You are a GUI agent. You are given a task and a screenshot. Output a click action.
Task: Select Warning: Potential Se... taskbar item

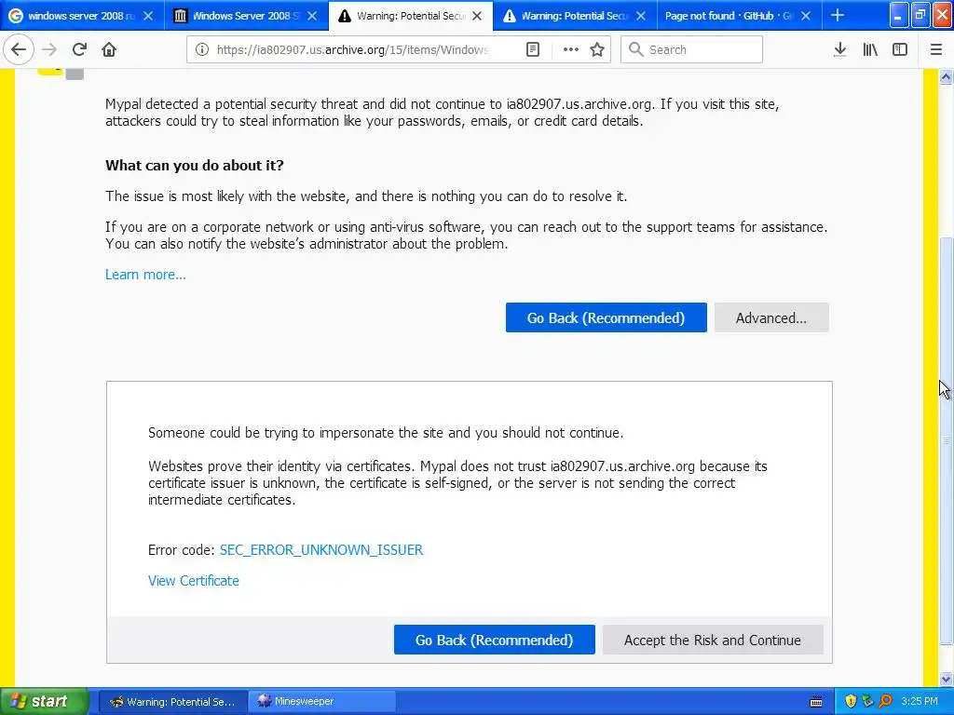[x=173, y=702]
